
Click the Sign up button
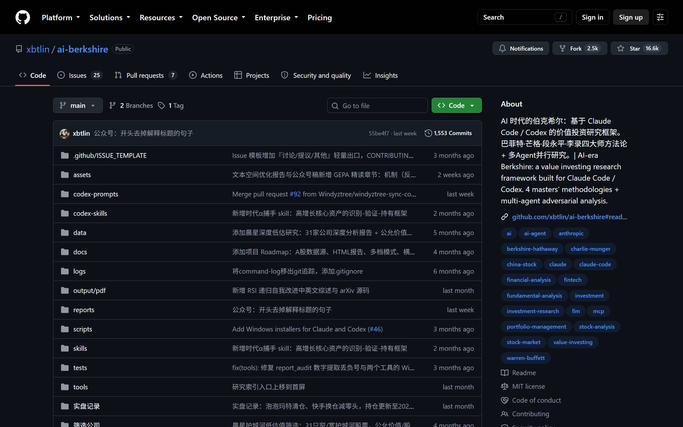tap(631, 17)
